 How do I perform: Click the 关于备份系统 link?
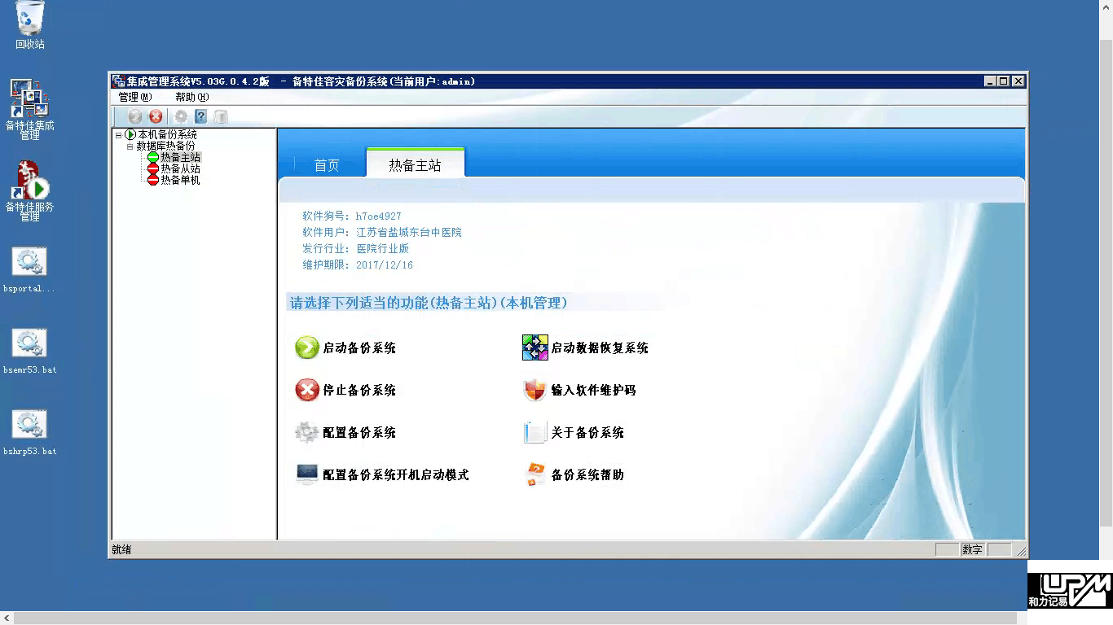coord(587,432)
